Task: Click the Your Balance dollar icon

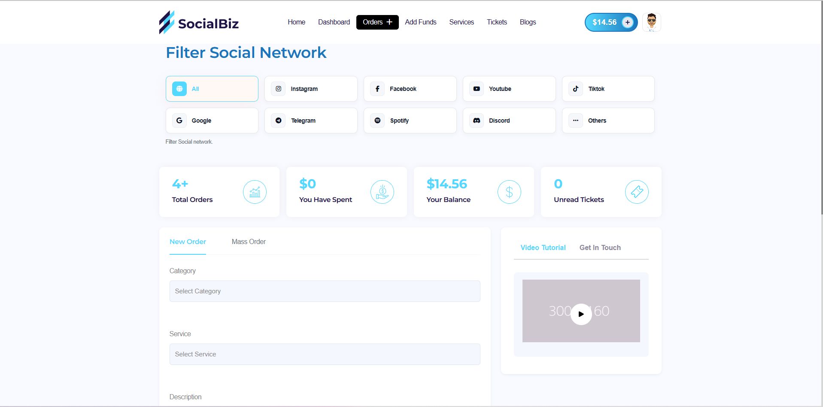Action: [x=509, y=192]
